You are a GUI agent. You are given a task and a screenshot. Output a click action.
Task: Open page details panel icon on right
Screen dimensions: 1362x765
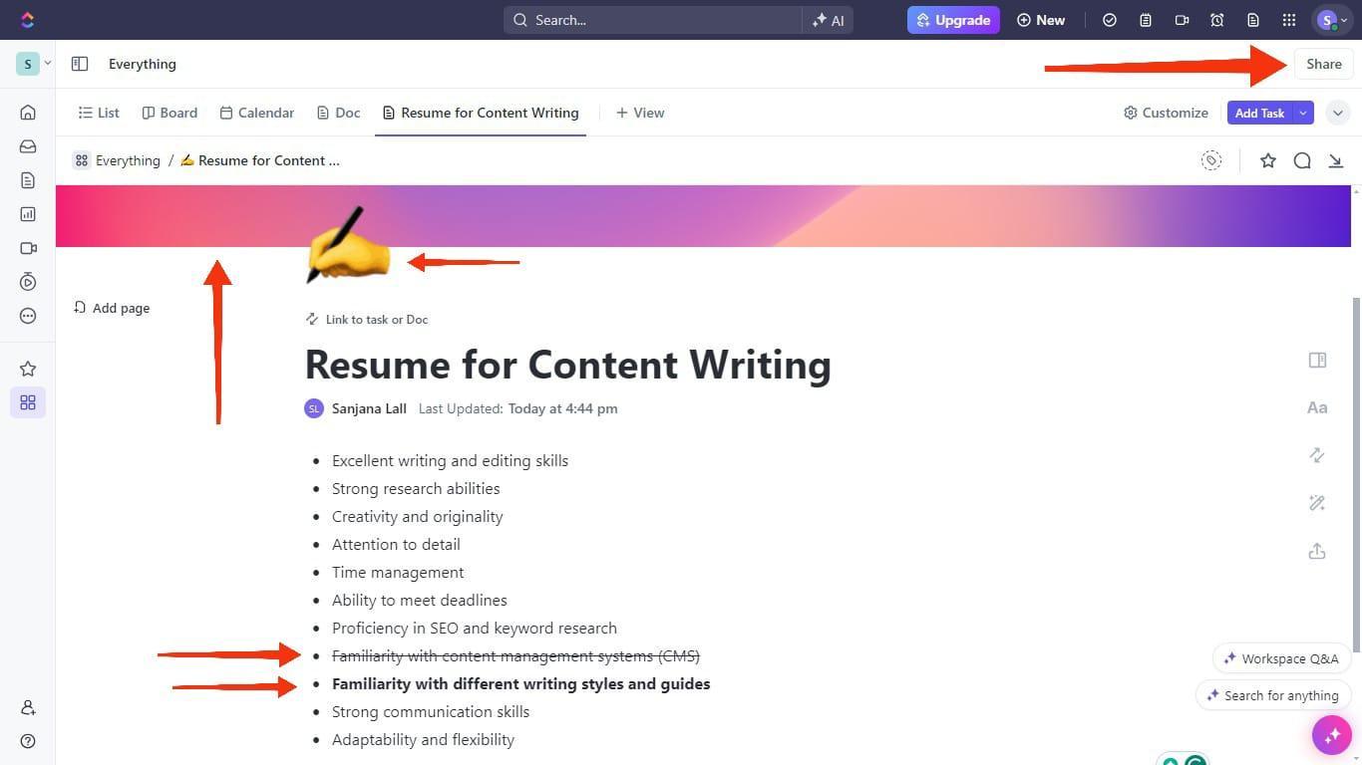1317,360
